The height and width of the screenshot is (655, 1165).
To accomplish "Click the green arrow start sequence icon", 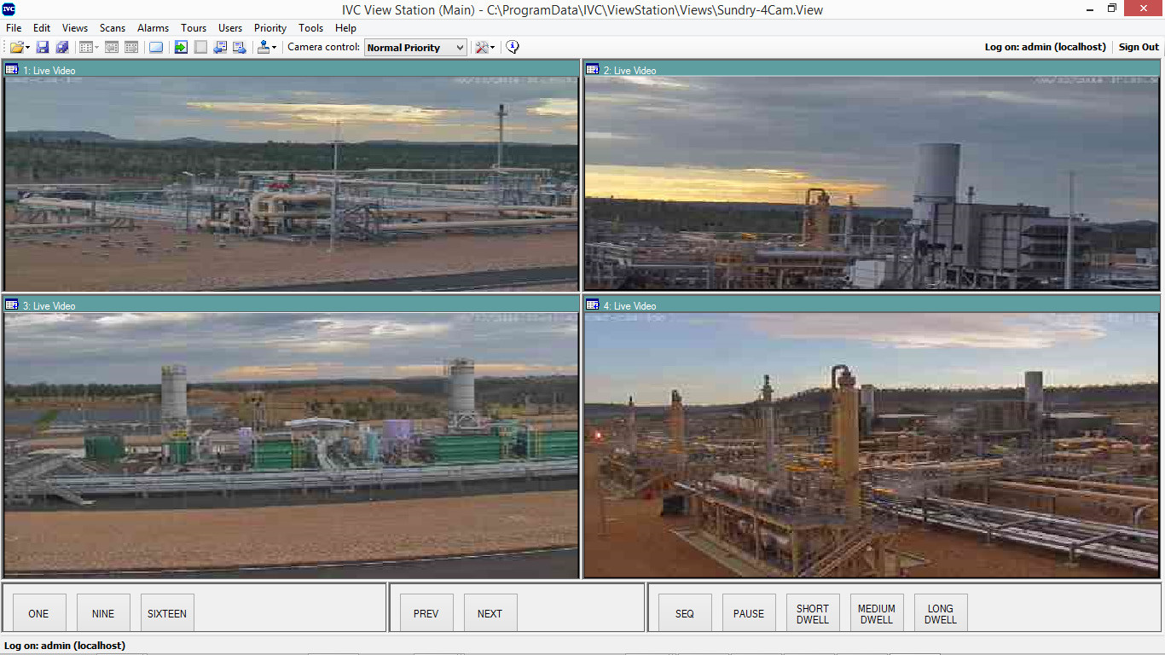I will 181,48.
